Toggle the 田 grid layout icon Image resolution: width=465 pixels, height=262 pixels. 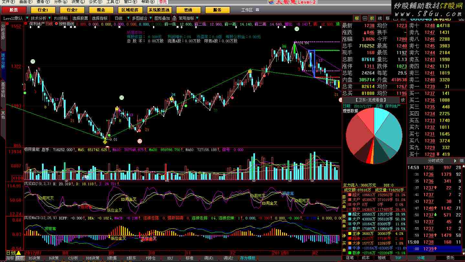[365, 18]
